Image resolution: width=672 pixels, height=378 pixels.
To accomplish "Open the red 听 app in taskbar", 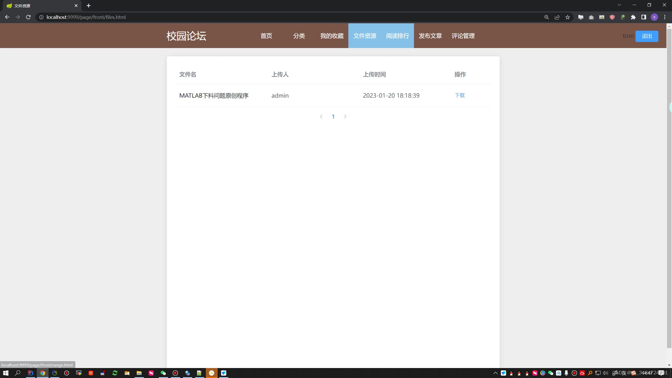I will 91,373.
